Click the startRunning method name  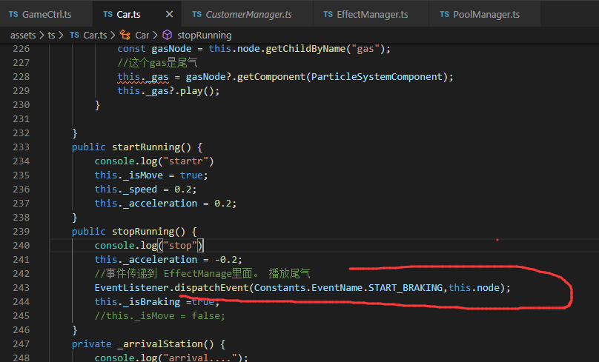tap(146, 147)
